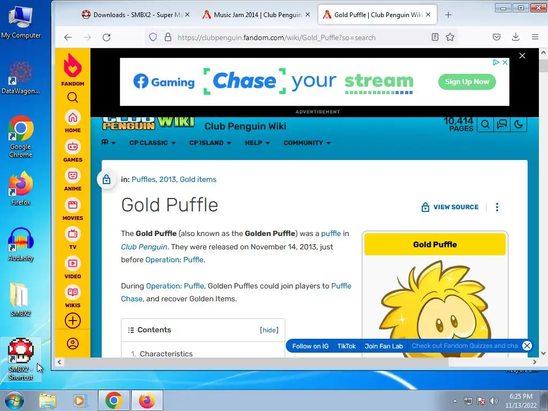Open the Gold items category link
This screenshot has width=548, height=411.
coord(198,180)
